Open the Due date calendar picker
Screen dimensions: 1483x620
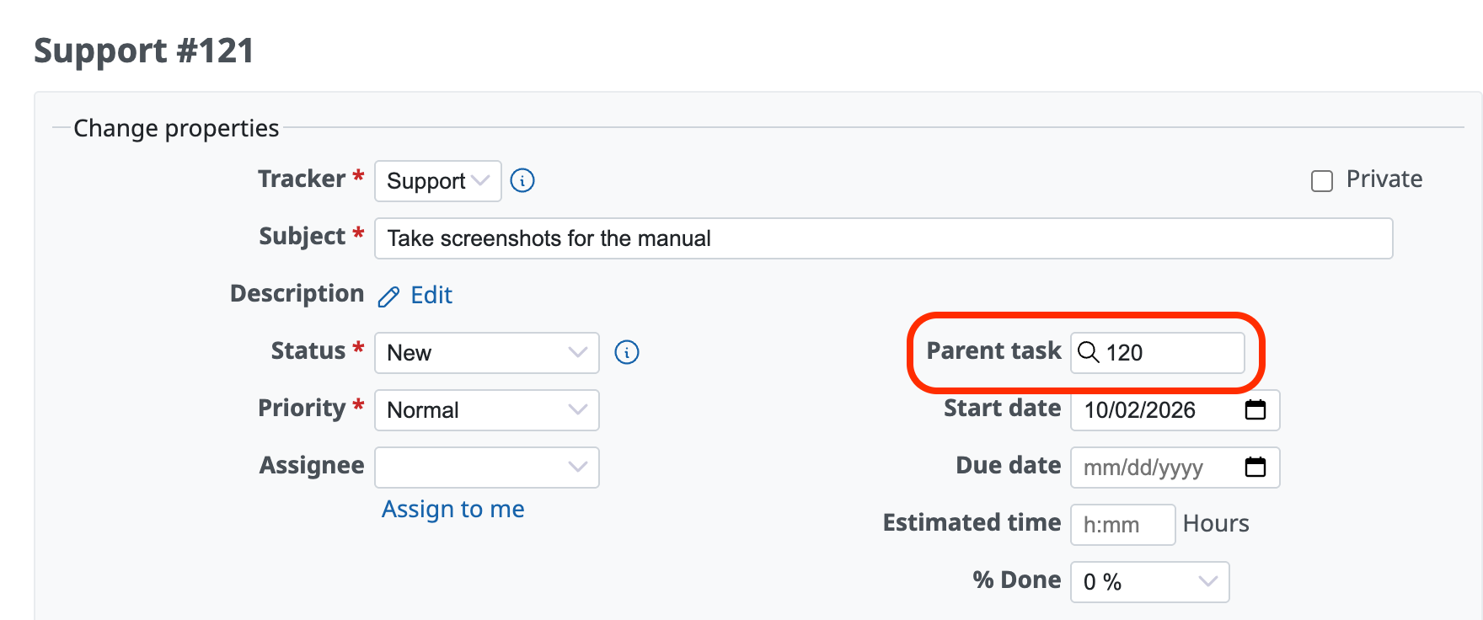[x=1255, y=467]
